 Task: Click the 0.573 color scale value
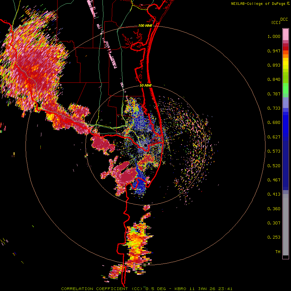pos(274,151)
